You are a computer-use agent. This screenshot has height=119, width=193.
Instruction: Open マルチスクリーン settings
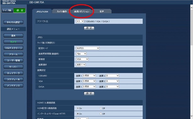click(x=13, y=48)
